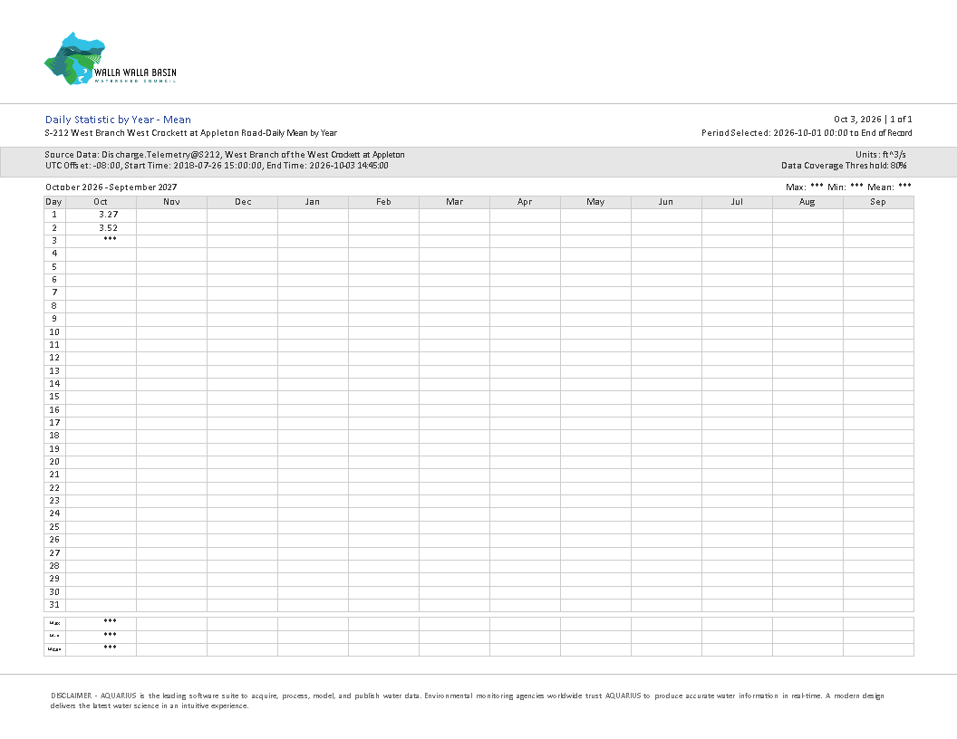Viewport: 957px width, 739px height.
Task: Select the 'Feb' column header
Action: tap(383, 202)
